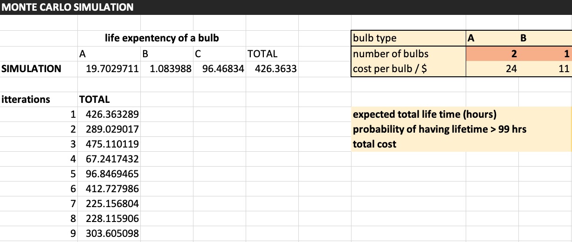Click 'expected total life time (hours)' cell
This screenshot has width=572, height=242.
425,114
